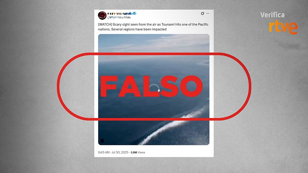308x173 pixels.
Task: Click the blue verified badge beside username
Action: pyautogui.click(x=134, y=13)
